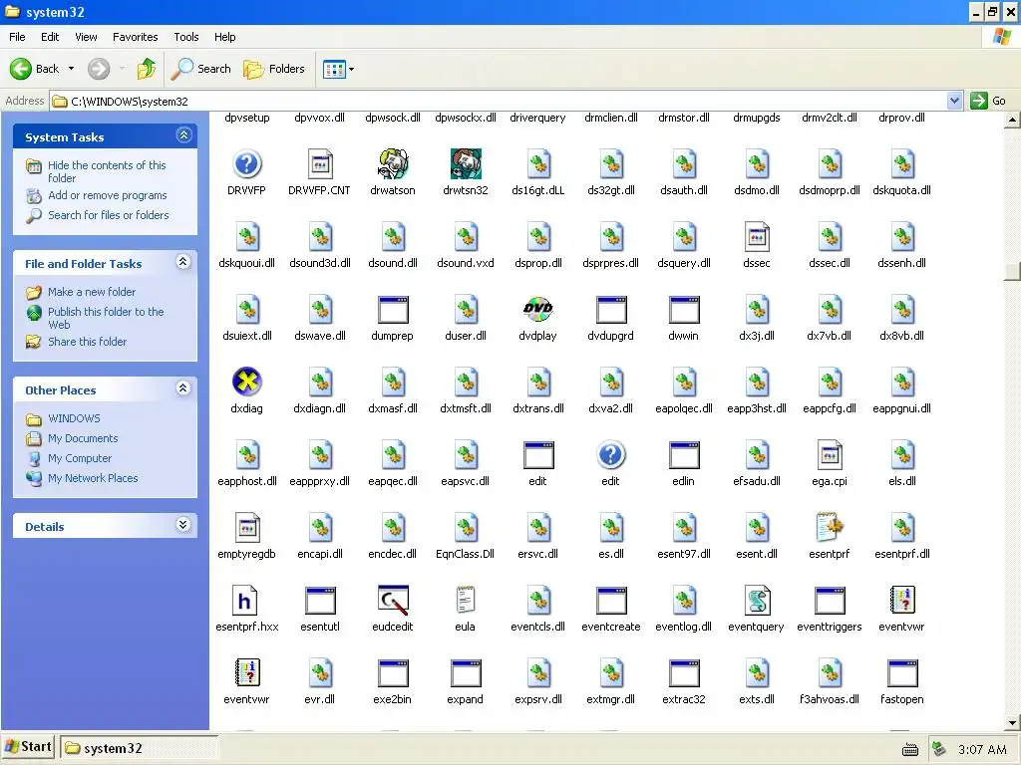The image size is (1021, 765).
Task: Click the address bar path field
Action: tap(498, 101)
